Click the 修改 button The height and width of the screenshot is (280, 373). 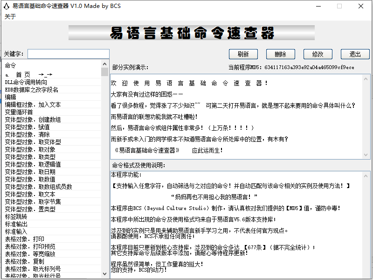point(318,54)
